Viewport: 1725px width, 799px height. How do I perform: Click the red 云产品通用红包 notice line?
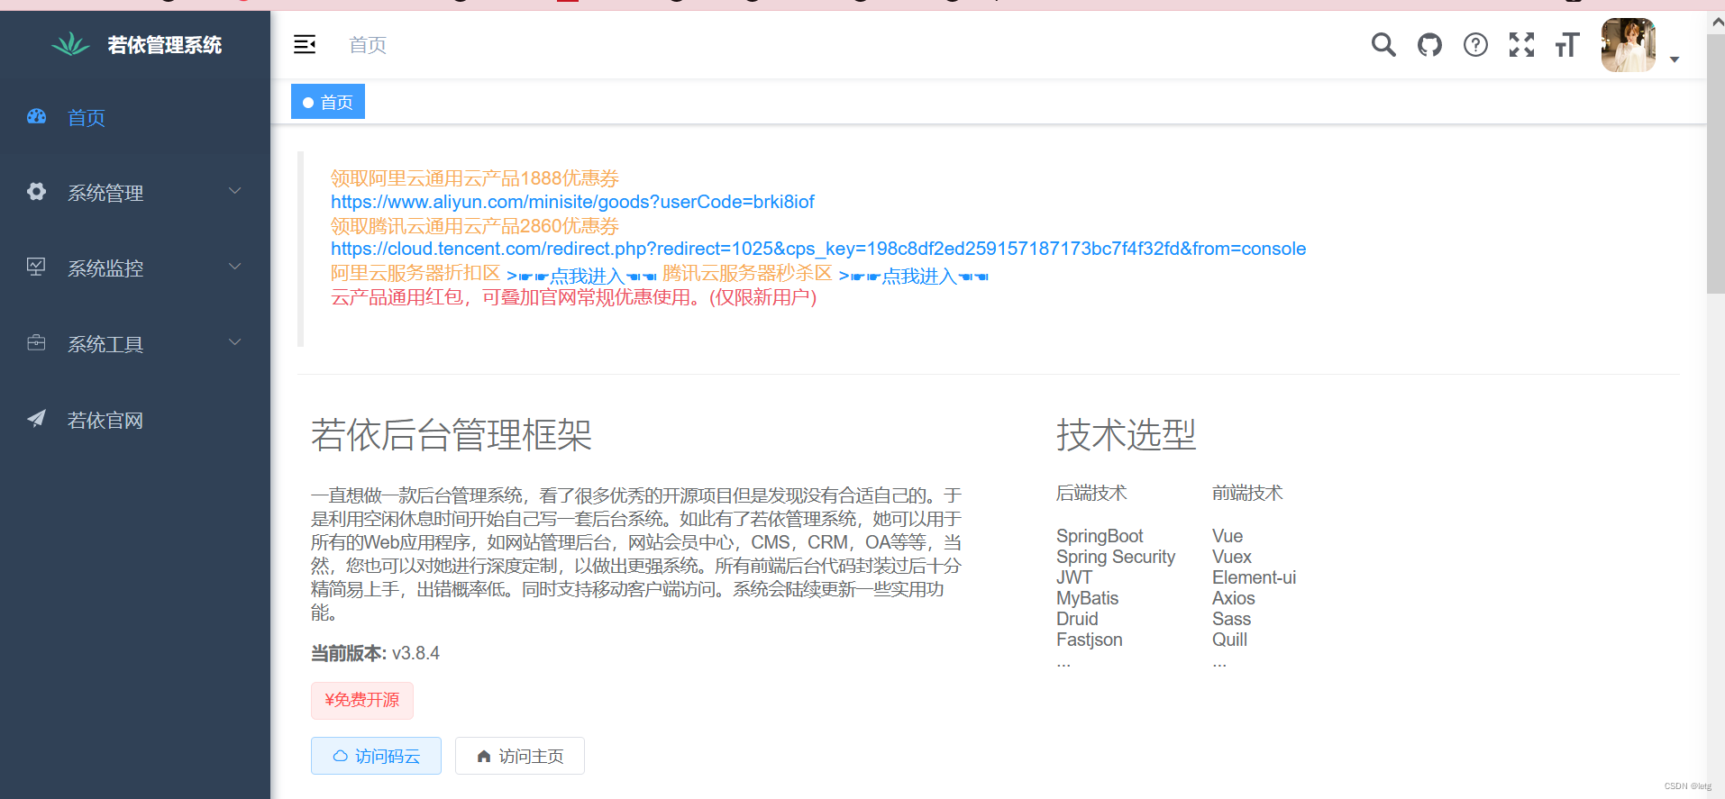574,297
